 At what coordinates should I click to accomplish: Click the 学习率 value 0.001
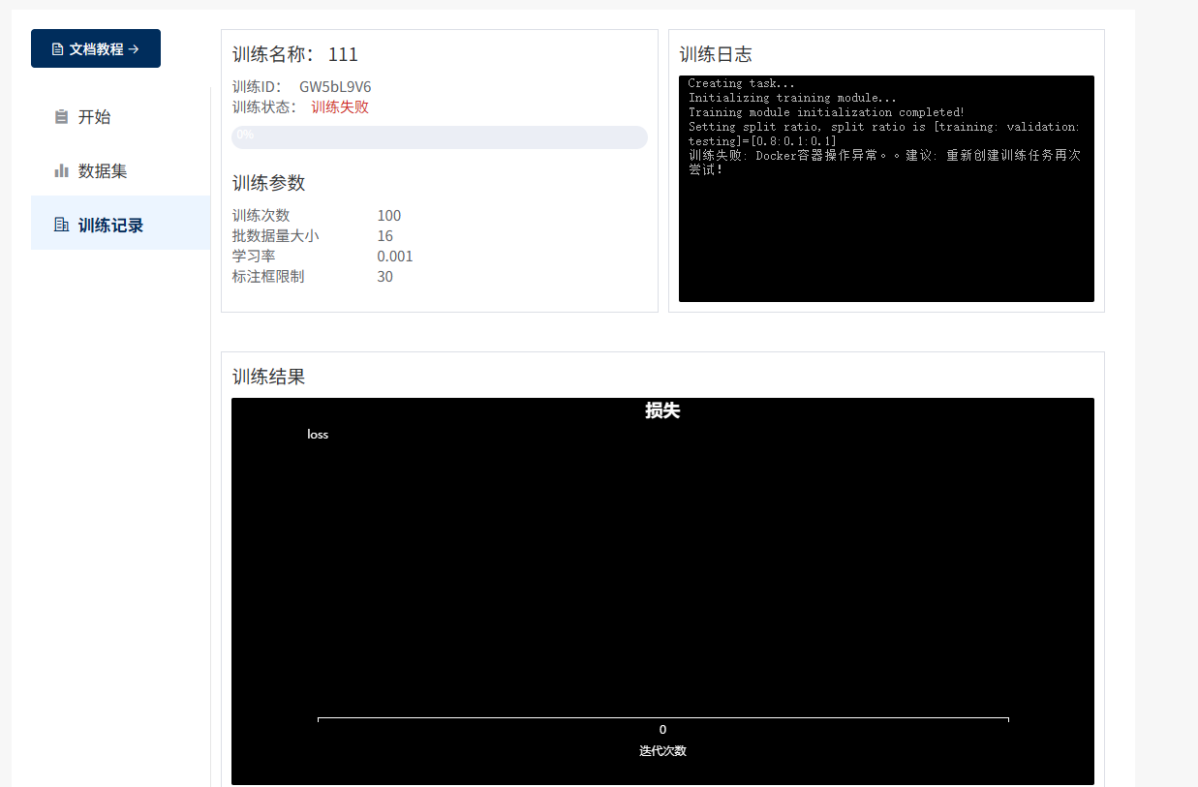[394, 257]
